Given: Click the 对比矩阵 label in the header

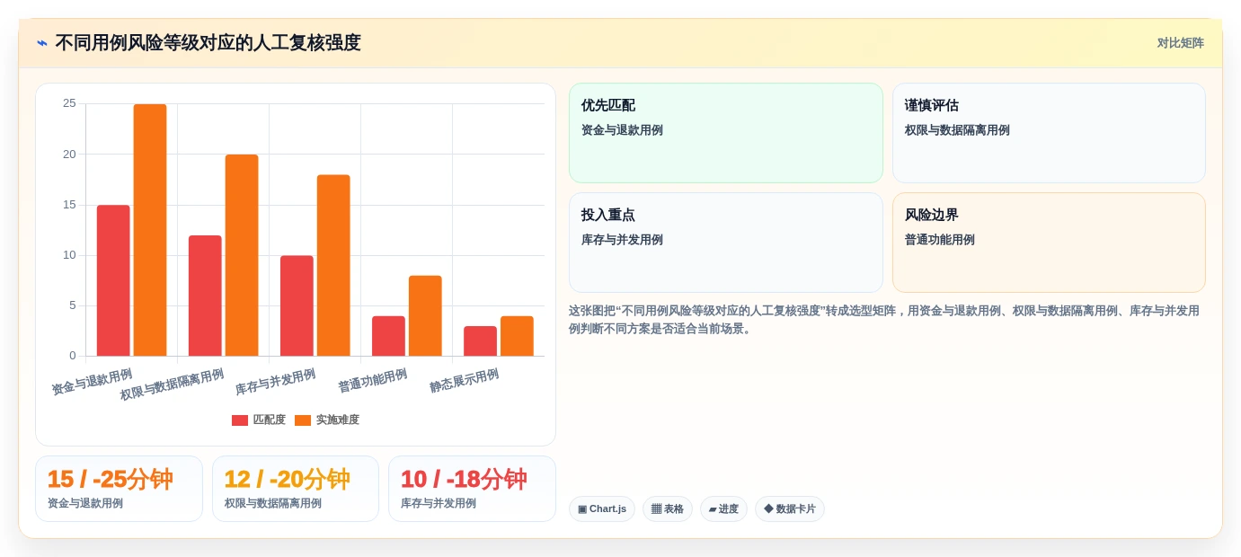Looking at the screenshot, I should (1180, 43).
